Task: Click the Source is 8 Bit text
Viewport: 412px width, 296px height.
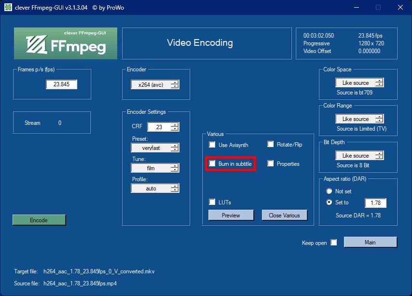Action: pos(353,165)
